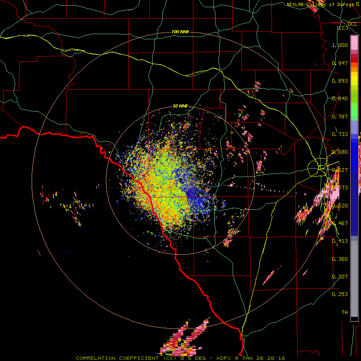Viewport: 361px width, 361px height.
Task: Click "CORRELATION COEFFICIENT" in the bottom caption
Action: [x=118, y=358]
